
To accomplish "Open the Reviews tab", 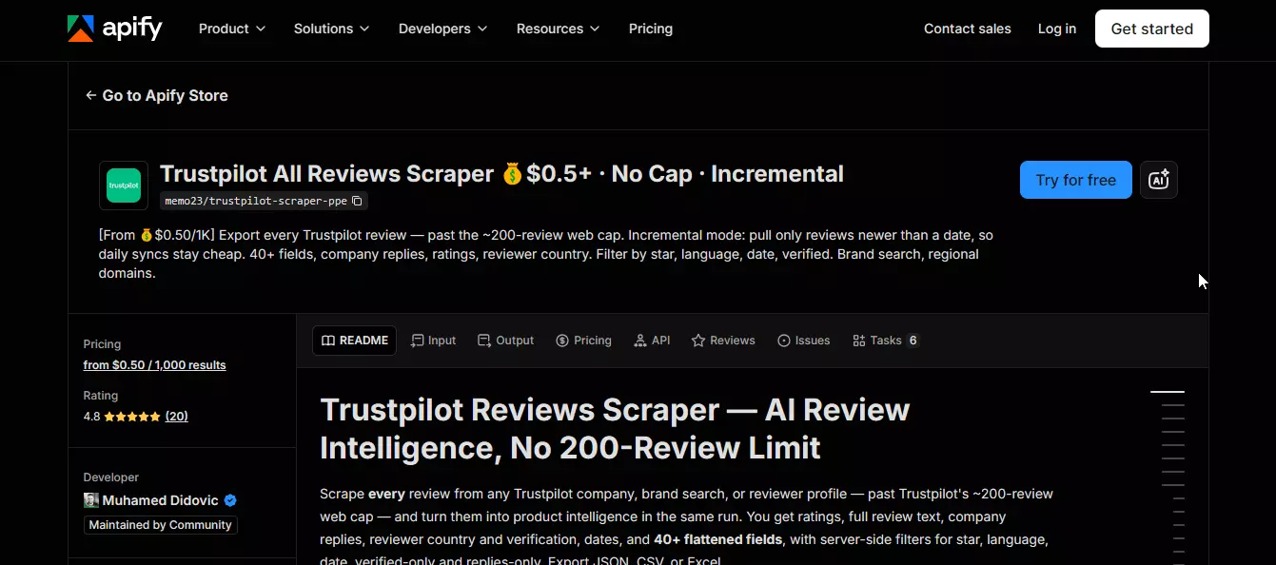I will (723, 341).
